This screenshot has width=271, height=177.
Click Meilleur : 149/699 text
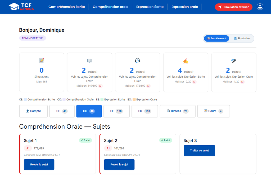coord(87,86)
